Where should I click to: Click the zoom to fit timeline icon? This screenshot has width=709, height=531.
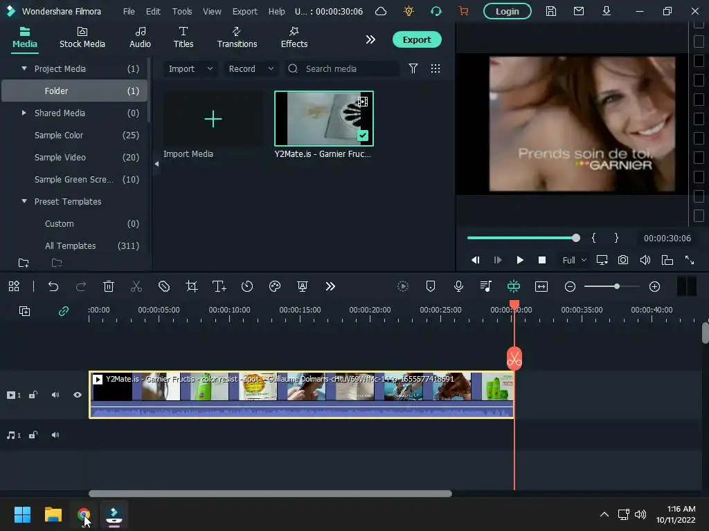pos(541,286)
